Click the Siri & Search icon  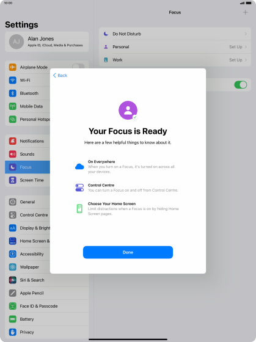tap(13, 280)
